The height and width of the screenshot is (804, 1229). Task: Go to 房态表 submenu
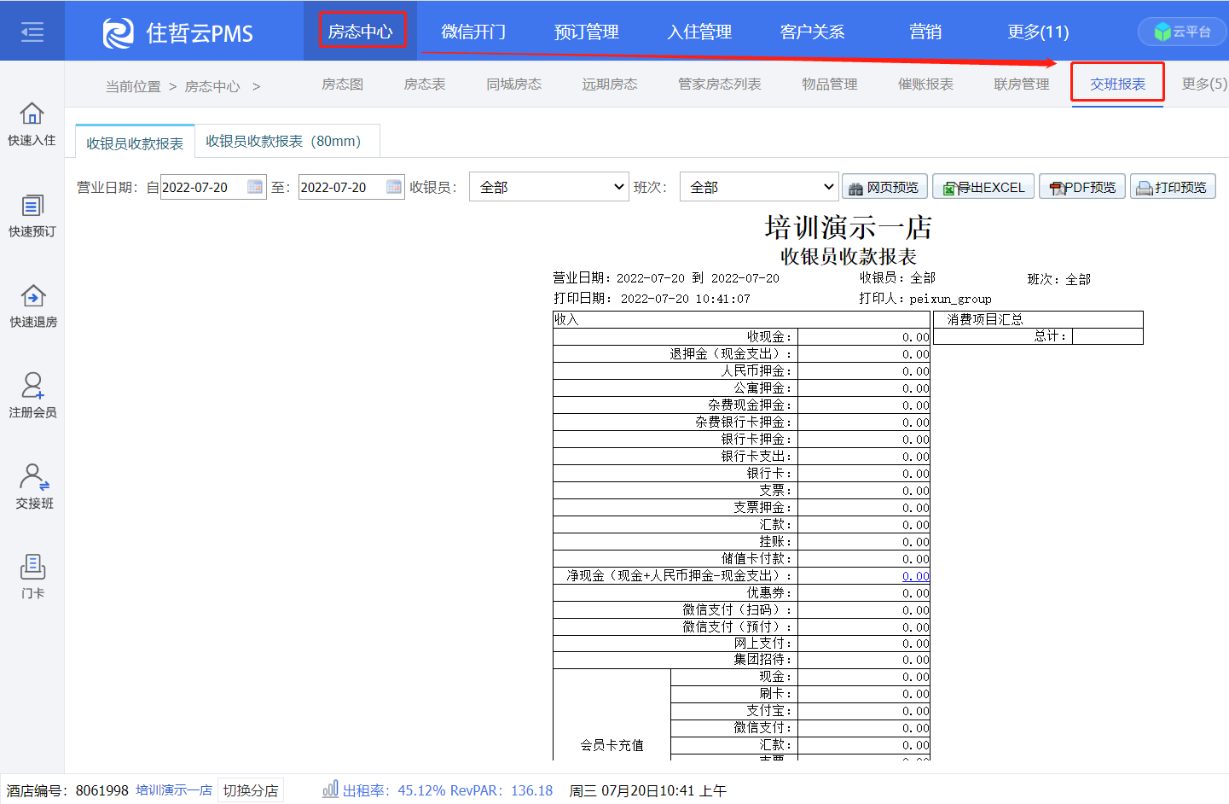click(425, 84)
